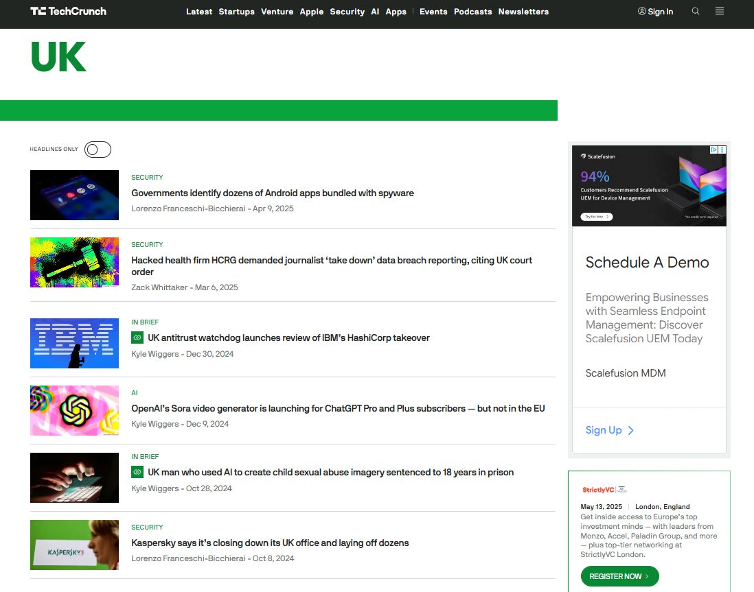Open the Hacked health firm HCRG headline
Screen dimensions: 754x592
click(x=332, y=266)
